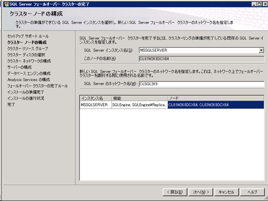Select the クラスター ディスクの選択 step
Image resolution: width=268 pixels, height=201 pixels.
tap(26, 55)
